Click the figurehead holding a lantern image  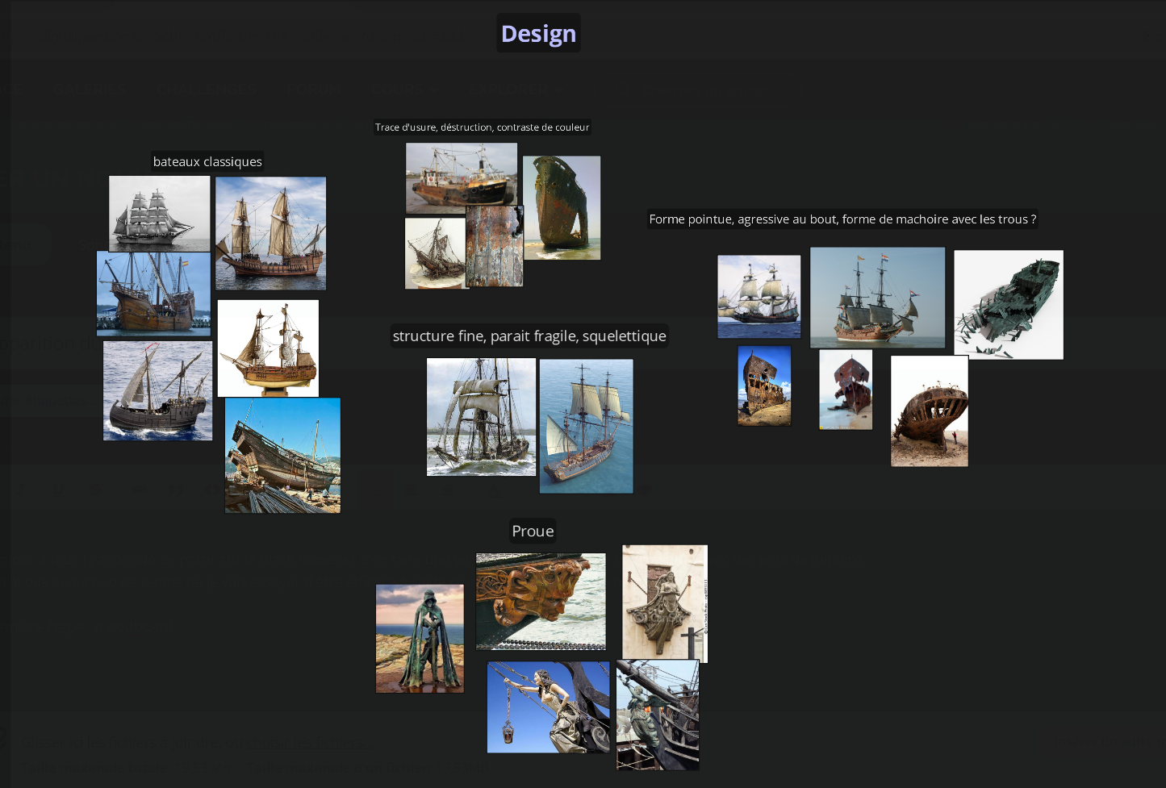(548, 707)
